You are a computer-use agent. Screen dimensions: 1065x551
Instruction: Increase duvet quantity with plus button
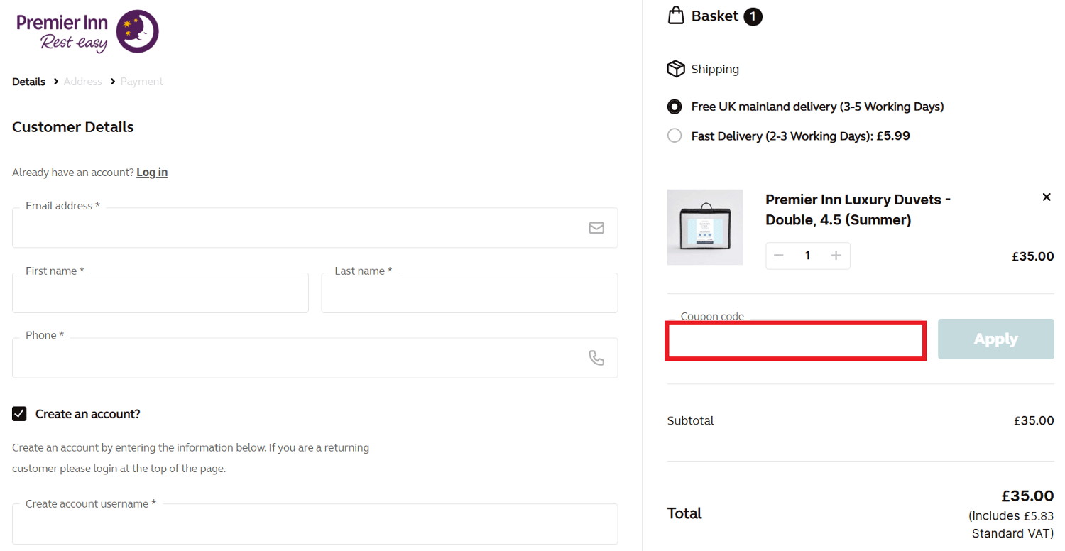[x=836, y=256]
